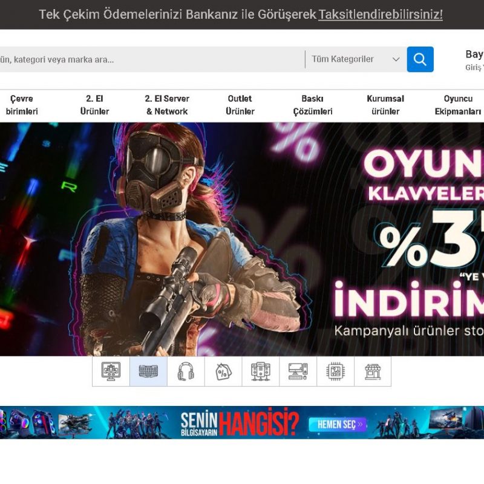This screenshot has width=484, height=484.
Task: Select the gaming monitor carousel icon
Action: 111,371
